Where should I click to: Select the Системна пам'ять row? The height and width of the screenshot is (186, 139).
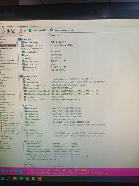(x=48, y=88)
